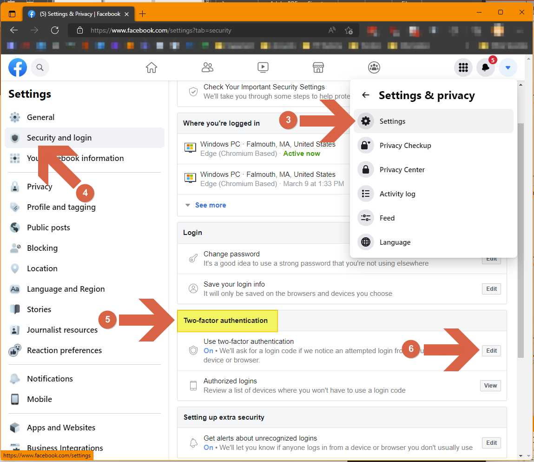Image resolution: width=534 pixels, height=462 pixels.
Task: Click the browser refresh button
Action: coord(55,30)
